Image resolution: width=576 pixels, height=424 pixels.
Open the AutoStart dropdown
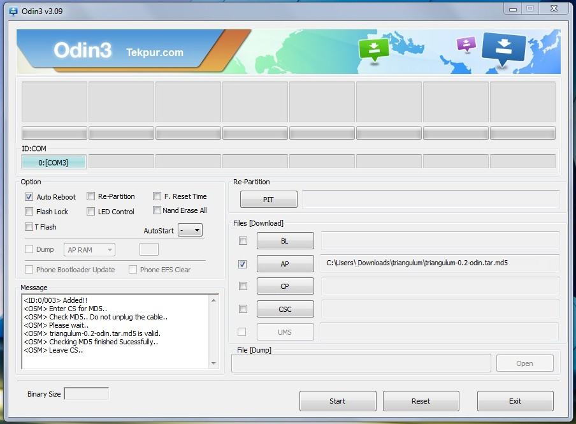coord(190,230)
